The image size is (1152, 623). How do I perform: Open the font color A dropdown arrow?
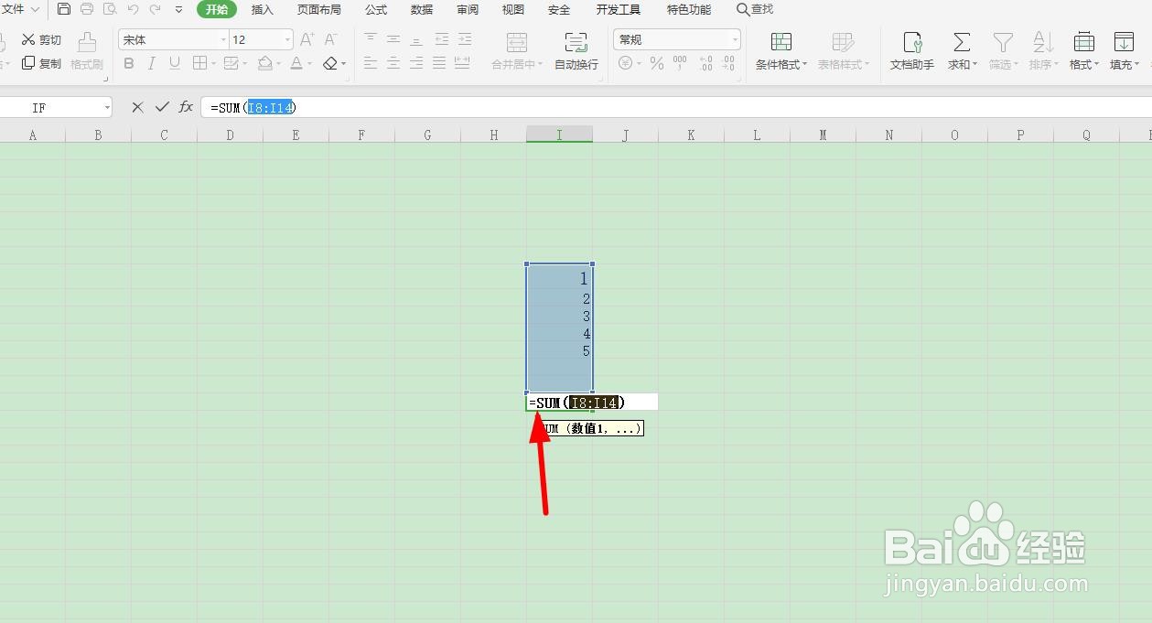[x=311, y=64]
